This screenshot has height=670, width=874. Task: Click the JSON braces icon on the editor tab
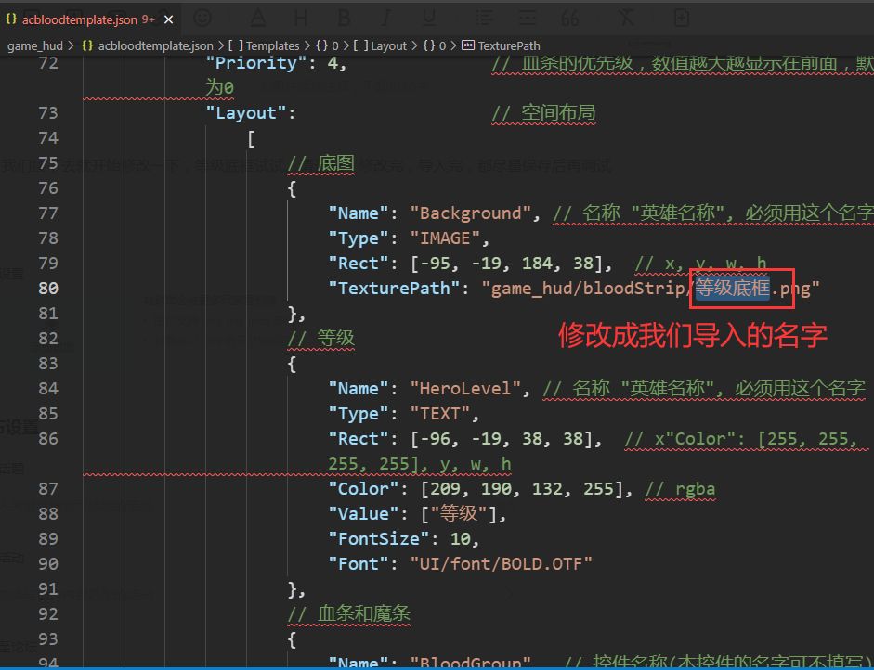11,19
